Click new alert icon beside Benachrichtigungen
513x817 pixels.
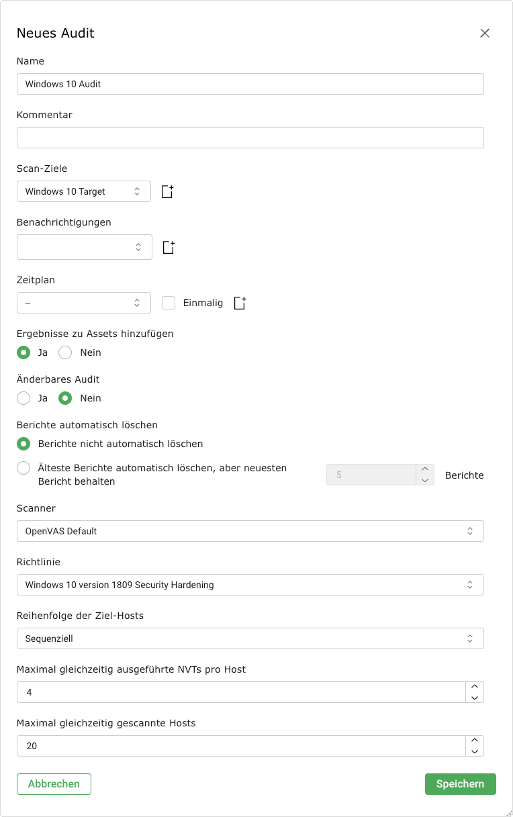coord(169,248)
